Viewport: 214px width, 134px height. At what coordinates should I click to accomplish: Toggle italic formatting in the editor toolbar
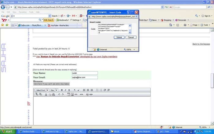click(65, 90)
